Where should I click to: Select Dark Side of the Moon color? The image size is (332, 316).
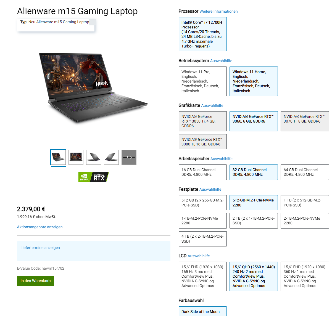tap(203, 311)
